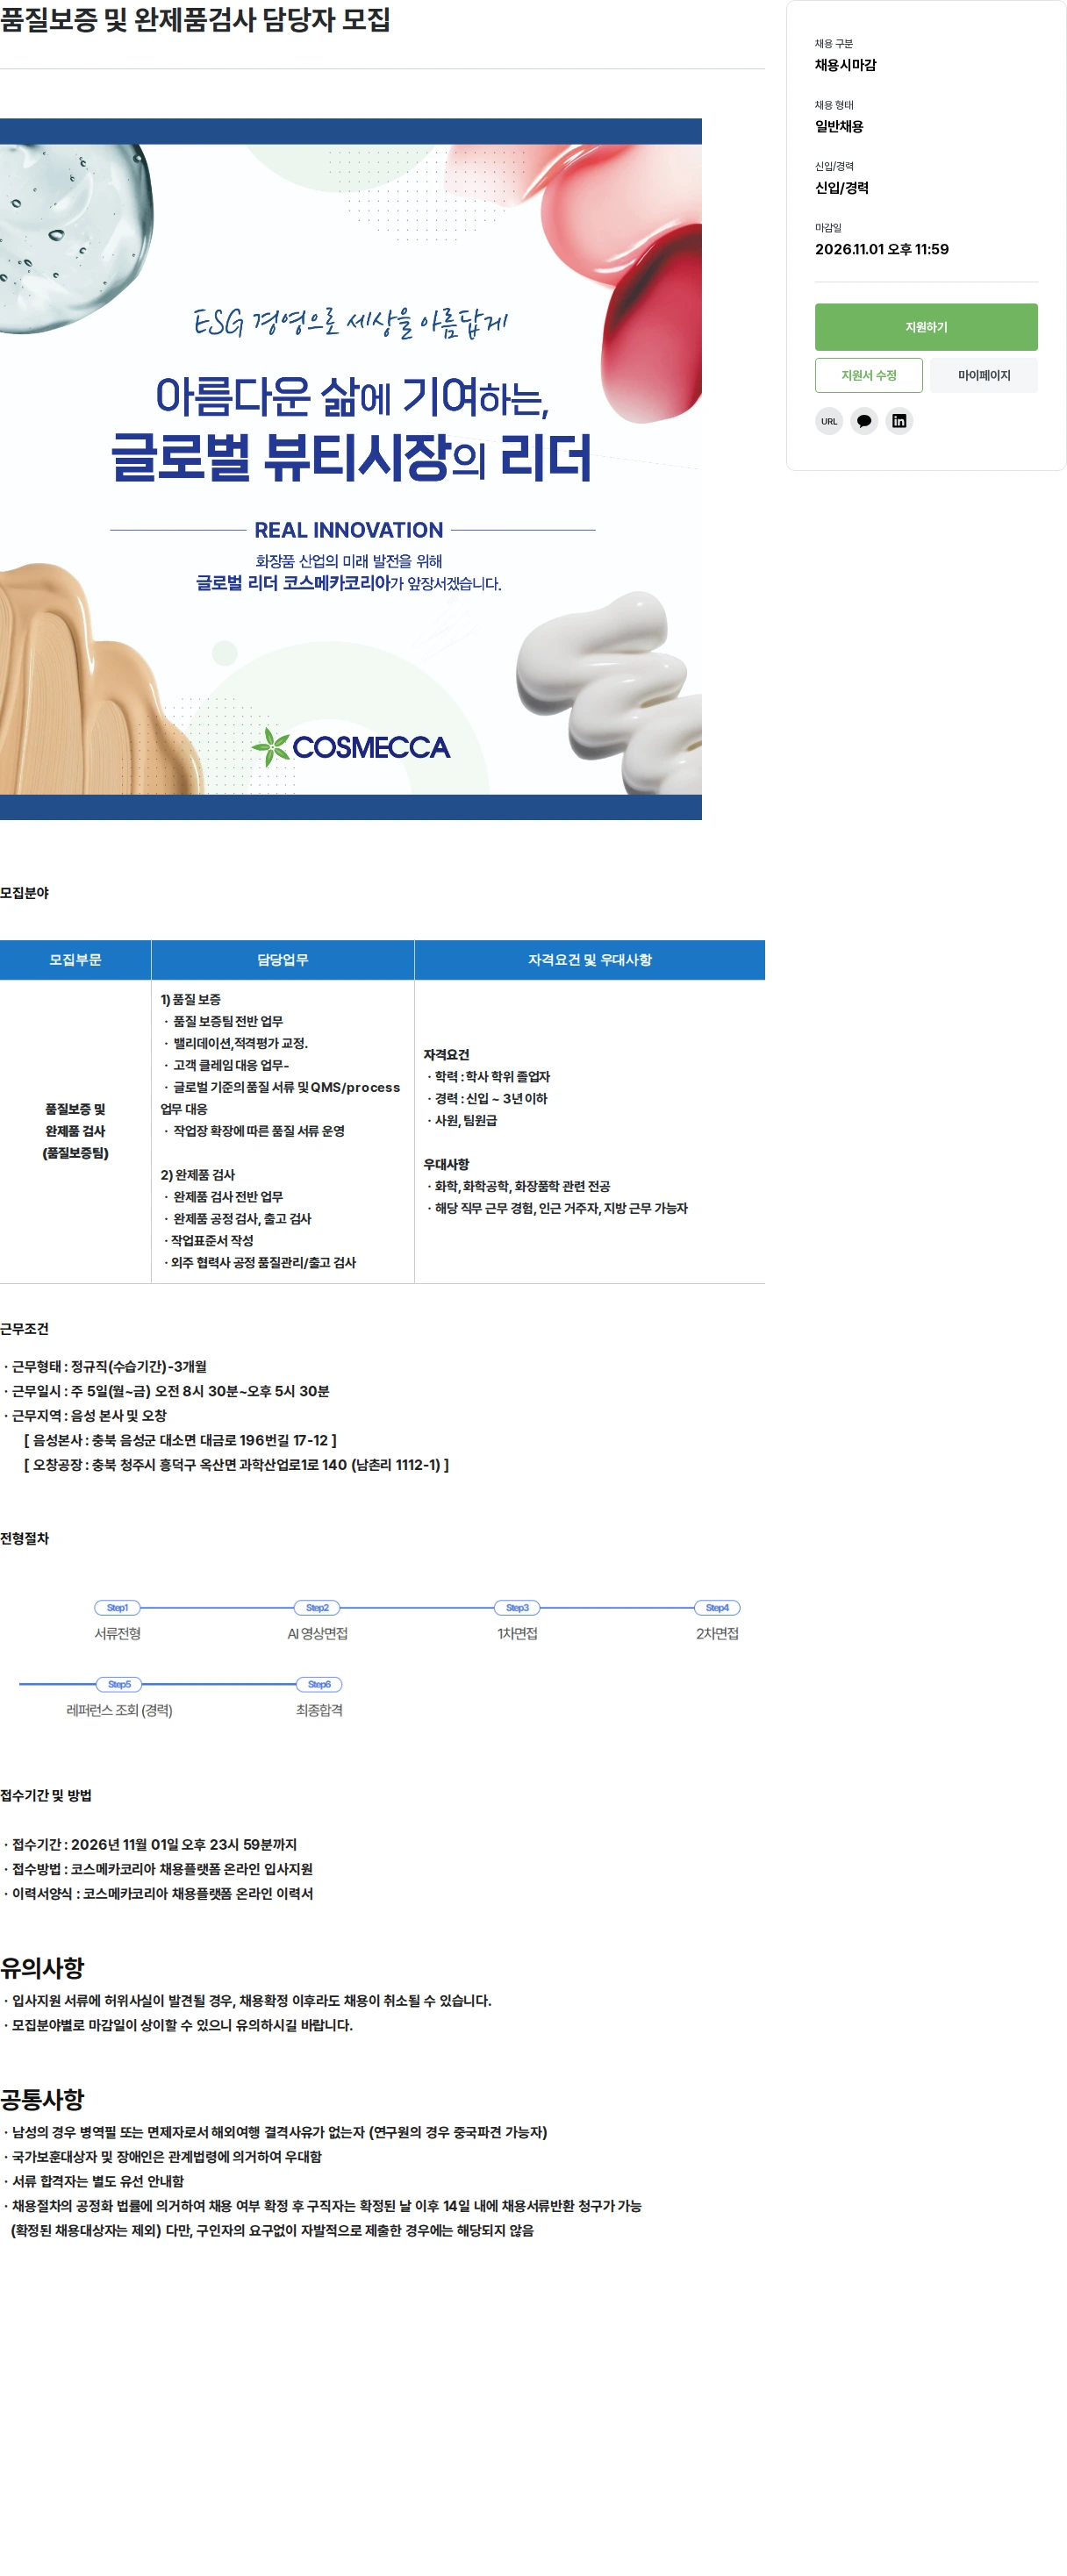This screenshot has width=1067, height=2576.
Task: Select the Step2 AI 영상면접 marker
Action: pyautogui.click(x=317, y=1608)
